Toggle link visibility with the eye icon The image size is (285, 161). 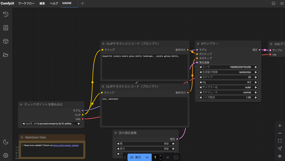pyautogui.click(x=280, y=156)
